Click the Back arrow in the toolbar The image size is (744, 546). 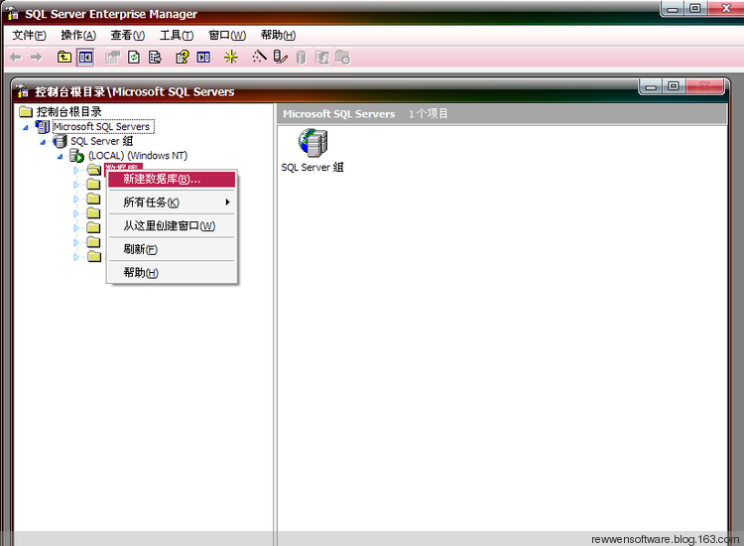click(x=16, y=58)
